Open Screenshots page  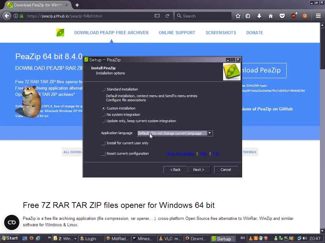pyautogui.click(x=221, y=33)
